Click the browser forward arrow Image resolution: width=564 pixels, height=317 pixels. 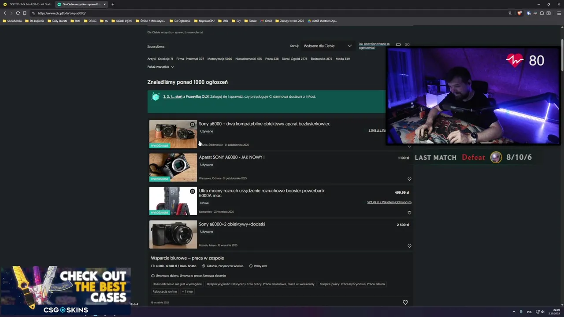coord(11,13)
